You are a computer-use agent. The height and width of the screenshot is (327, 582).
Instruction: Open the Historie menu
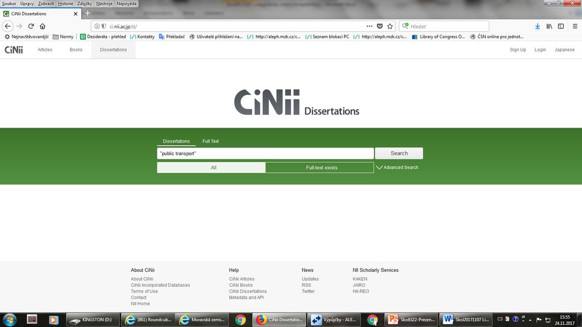pos(65,3)
